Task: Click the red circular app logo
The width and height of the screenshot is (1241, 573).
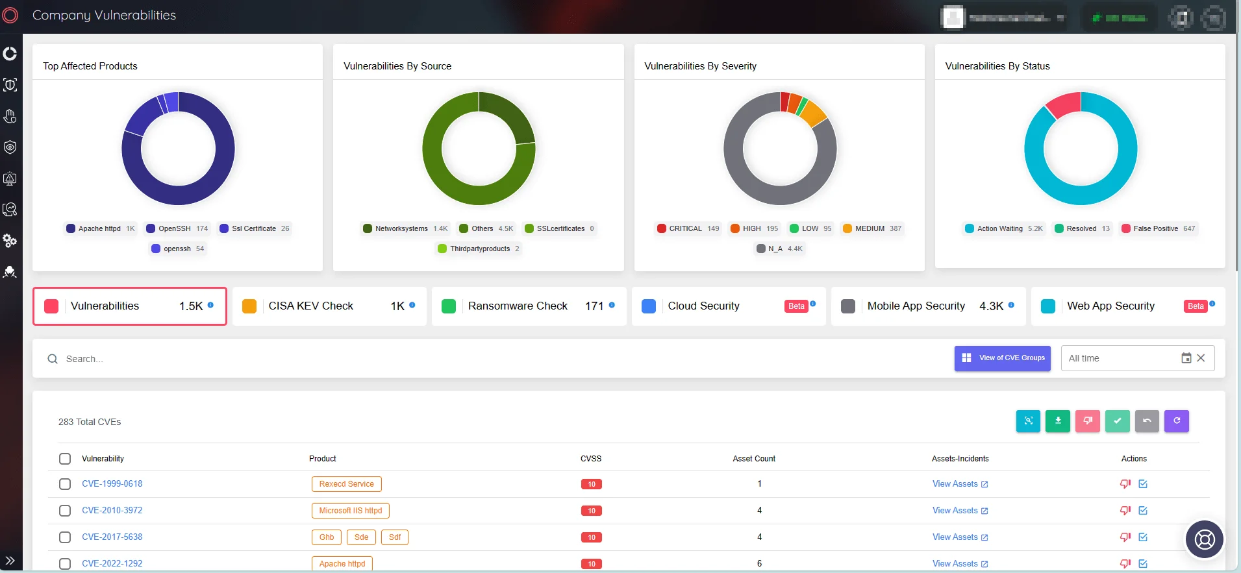Action: coord(10,15)
